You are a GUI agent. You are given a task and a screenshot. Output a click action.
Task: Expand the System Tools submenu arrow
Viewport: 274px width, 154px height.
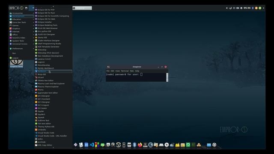(x=33, y=41)
